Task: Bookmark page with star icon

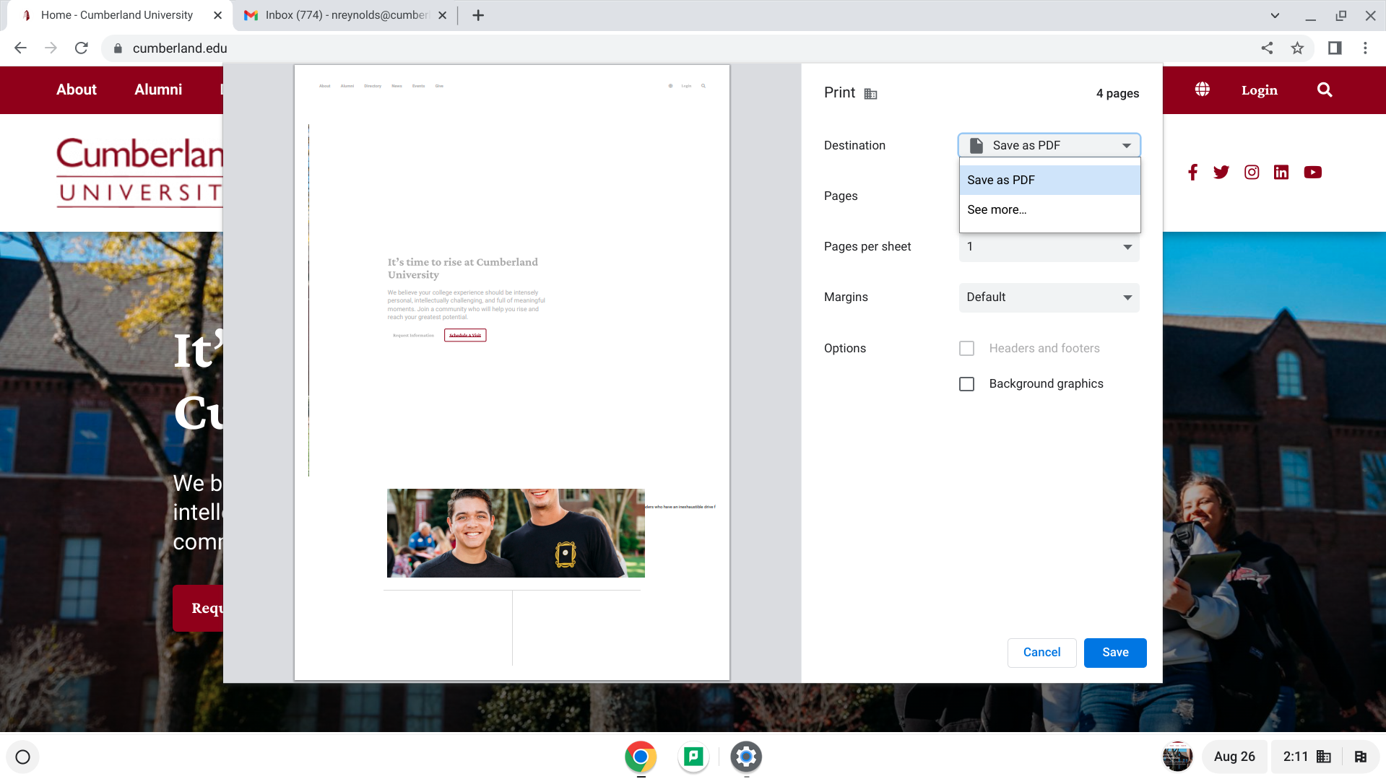Action: tap(1297, 48)
